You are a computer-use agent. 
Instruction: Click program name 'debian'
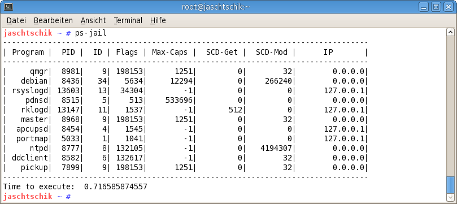click(x=34, y=81)
